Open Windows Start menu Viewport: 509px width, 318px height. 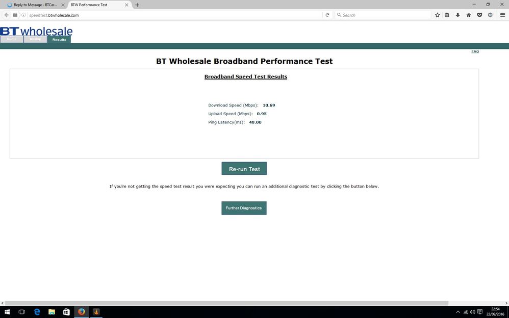pos(7,312)
